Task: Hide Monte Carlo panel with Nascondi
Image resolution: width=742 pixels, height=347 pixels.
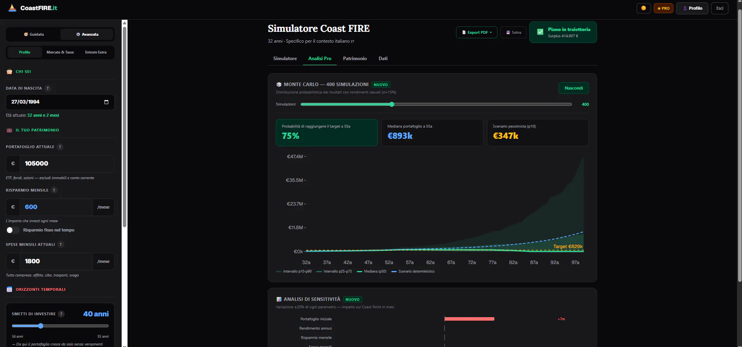Action: [x=573, y=88]
